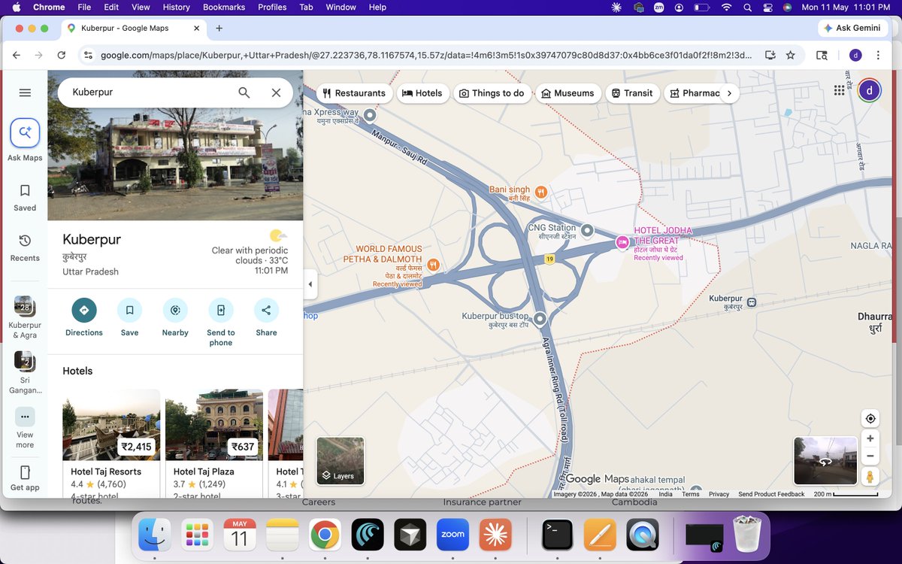The image size is (902, 564).
Task: Zoom in on the map
Action: pyautogui.click(x=870, y=438)
